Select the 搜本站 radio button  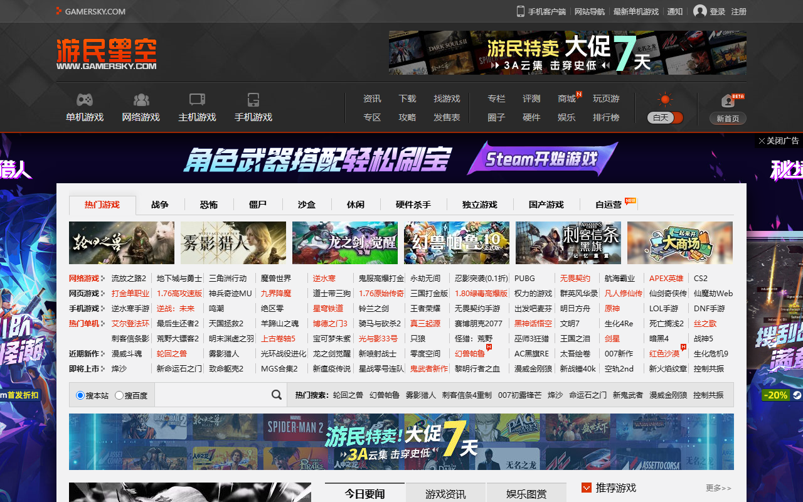(x=80, y=395)
